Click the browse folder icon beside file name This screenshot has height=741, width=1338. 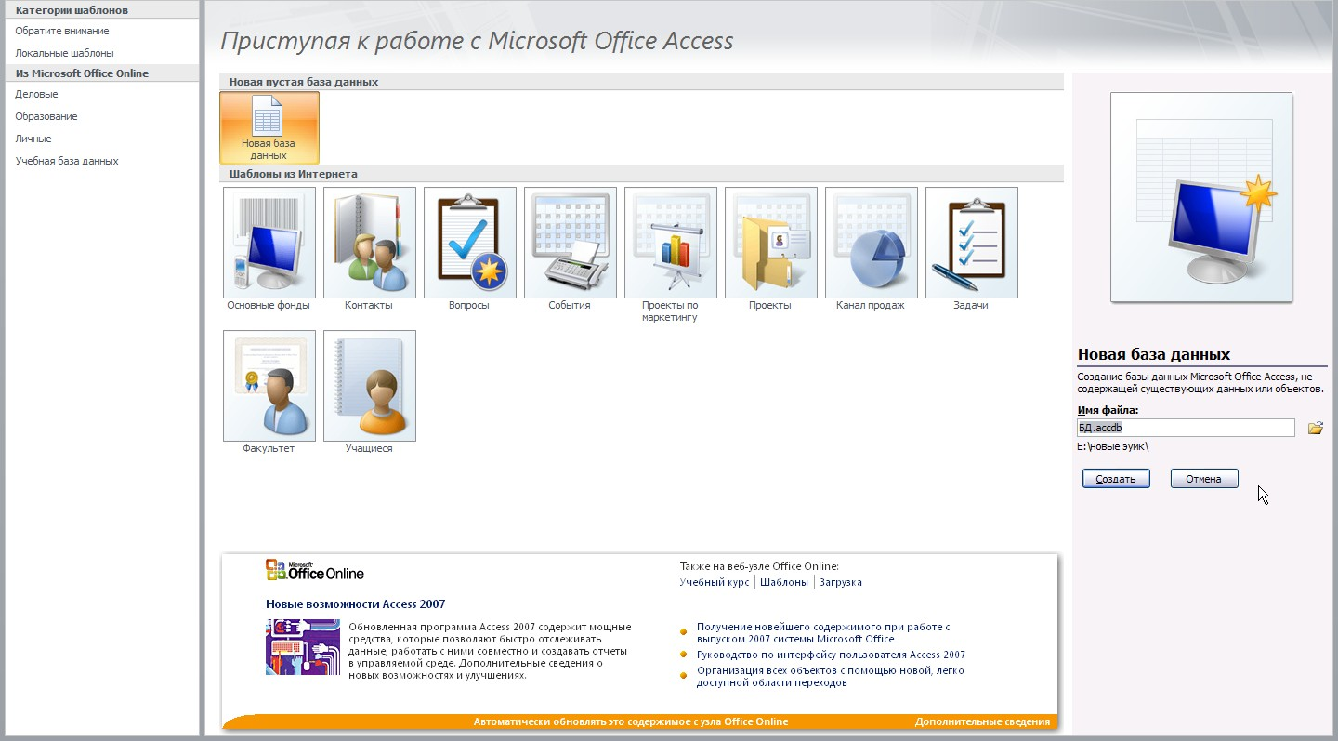pos(1316,428)
